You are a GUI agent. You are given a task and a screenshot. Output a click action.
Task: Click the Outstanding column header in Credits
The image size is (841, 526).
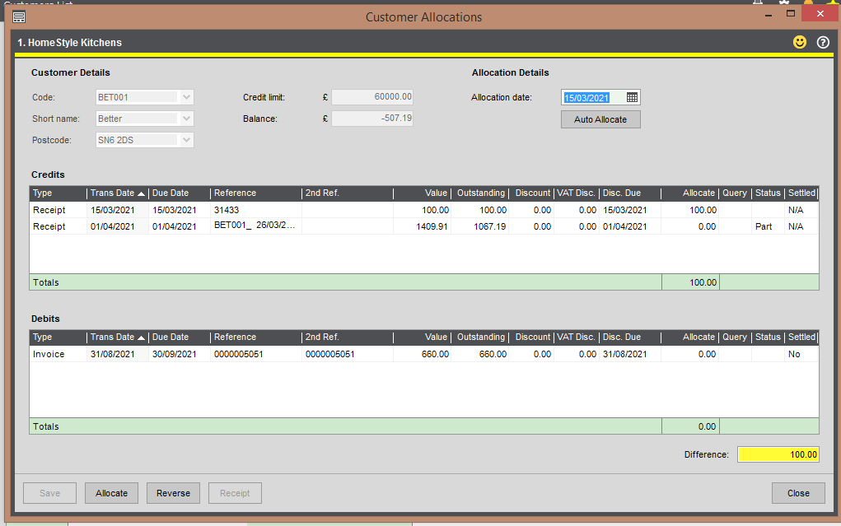click(x=480, y=193)
